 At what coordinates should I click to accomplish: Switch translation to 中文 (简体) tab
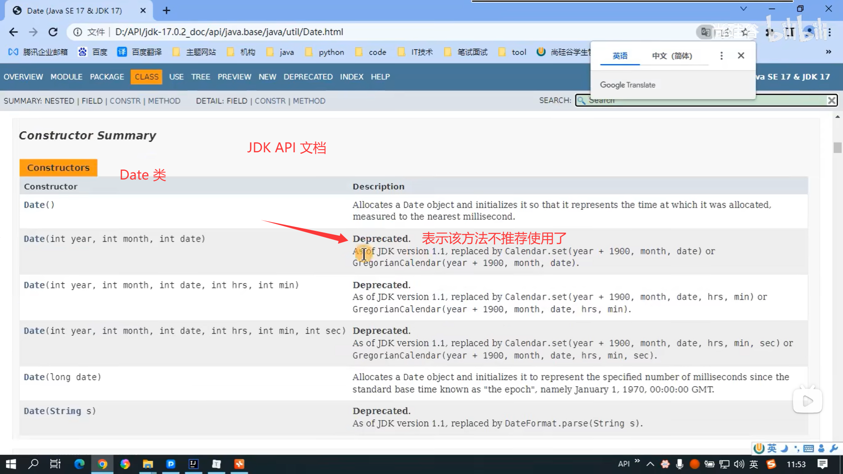[x=672, y=56]
